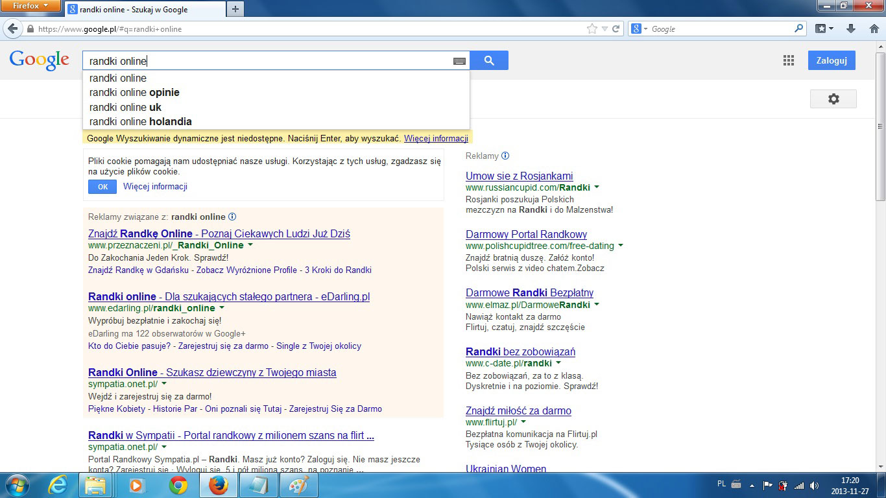Accept cookies with the OK button

click(x=102, y=187)
